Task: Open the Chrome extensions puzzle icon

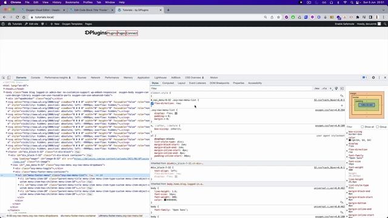Action: pos(358,17)
